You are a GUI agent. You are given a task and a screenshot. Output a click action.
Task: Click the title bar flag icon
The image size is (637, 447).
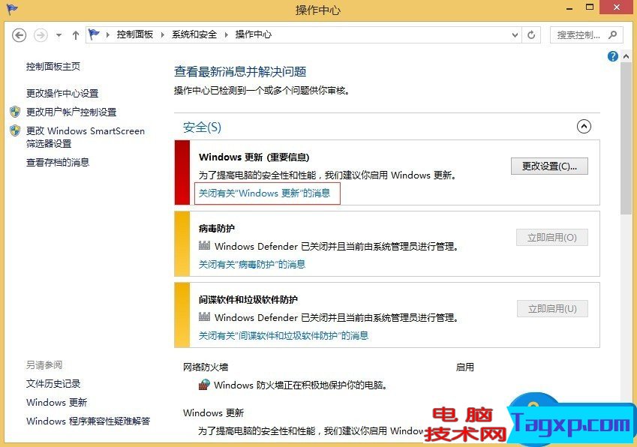coord(12,9)
